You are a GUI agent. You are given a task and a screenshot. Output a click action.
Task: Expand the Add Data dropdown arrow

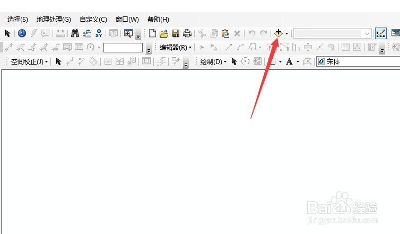tap(286, 33)
